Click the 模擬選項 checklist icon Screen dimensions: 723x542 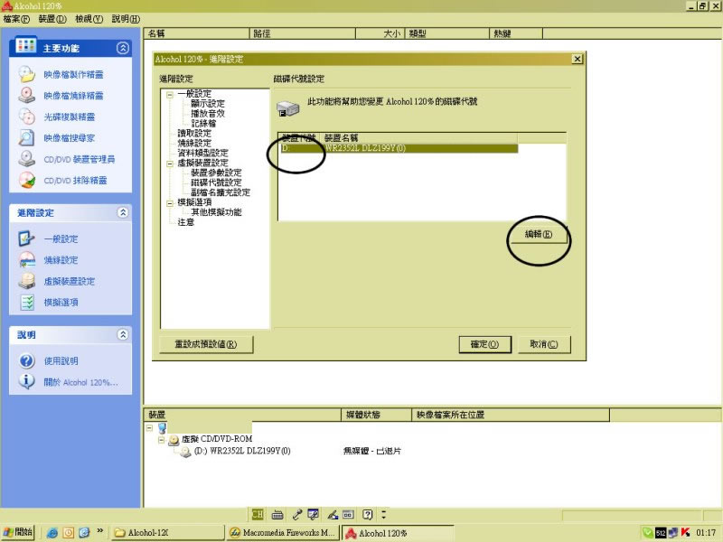point(27,303)
